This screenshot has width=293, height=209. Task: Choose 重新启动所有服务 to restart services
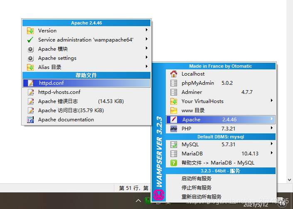[x=221, y=197]
